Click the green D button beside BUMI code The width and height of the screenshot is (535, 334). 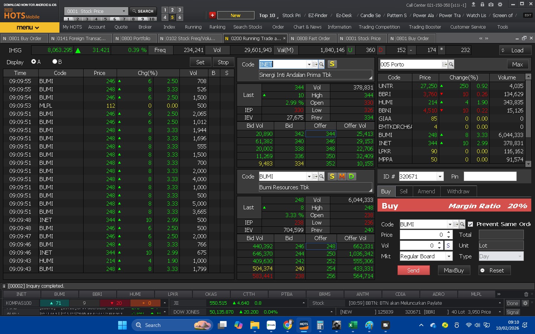(x=351, y=176)
